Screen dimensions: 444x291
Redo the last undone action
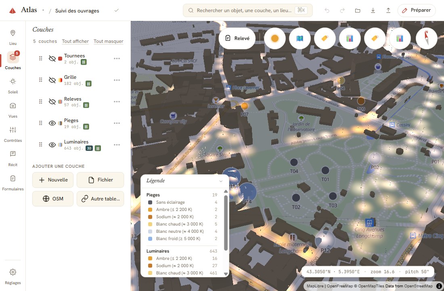click(x=342, y=11)
